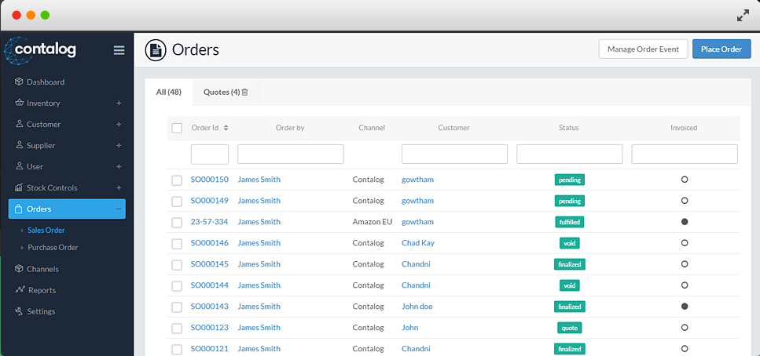760x356 pixels.
Task: Expand the Stock Controls submenu
Action: point(119,187)
